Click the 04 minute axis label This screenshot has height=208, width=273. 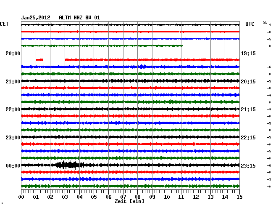(x=79, y=197)
